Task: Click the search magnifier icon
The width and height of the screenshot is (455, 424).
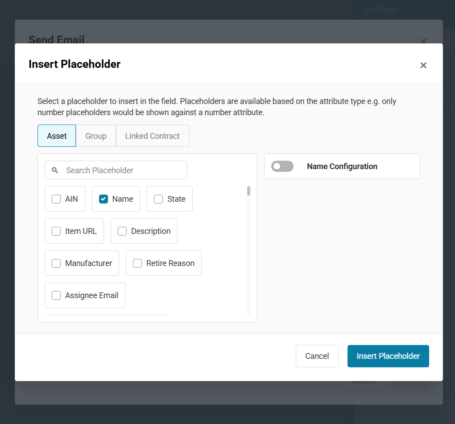Action: 55,170
